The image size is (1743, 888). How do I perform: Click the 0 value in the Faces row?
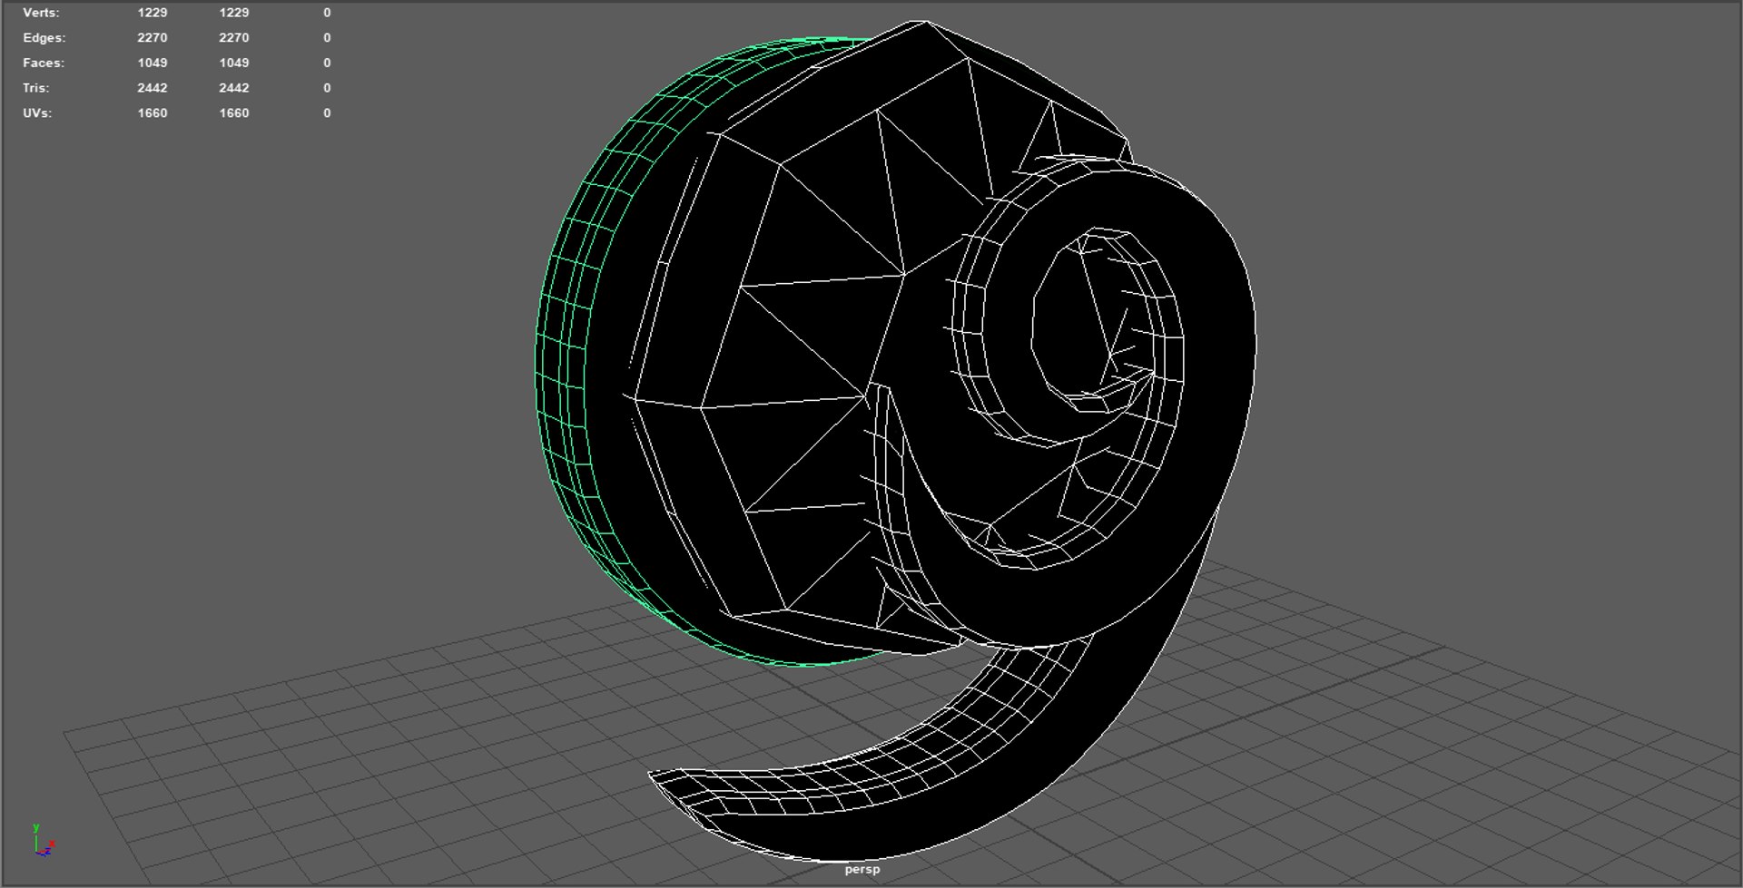[327, 63]
